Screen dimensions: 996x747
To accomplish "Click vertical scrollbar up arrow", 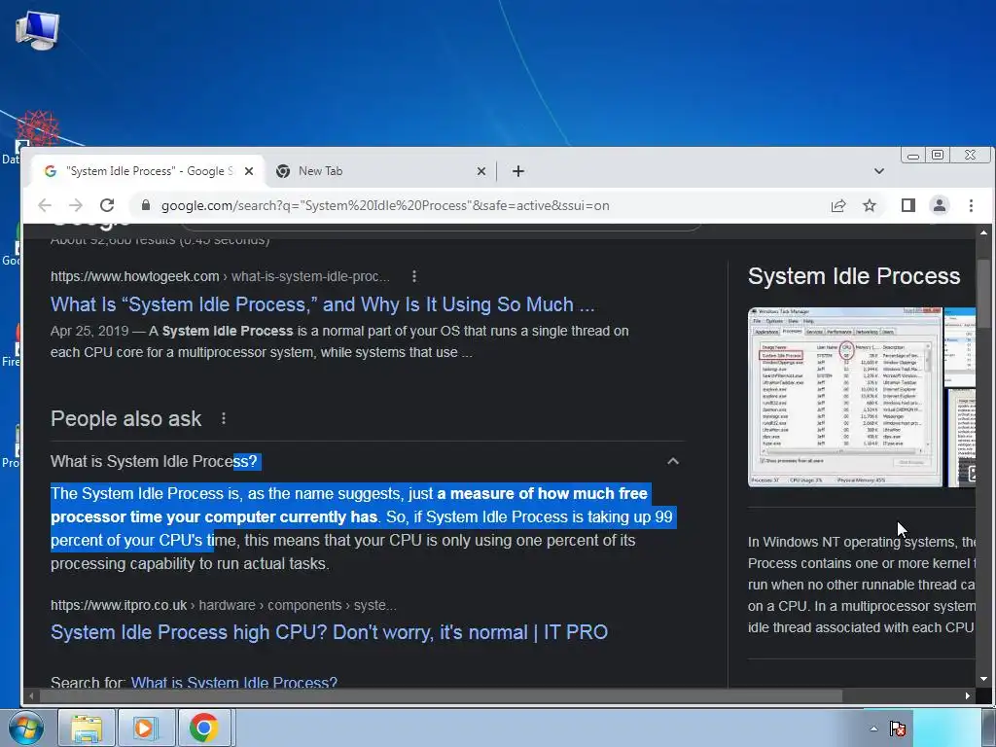I will pos(984,232).
